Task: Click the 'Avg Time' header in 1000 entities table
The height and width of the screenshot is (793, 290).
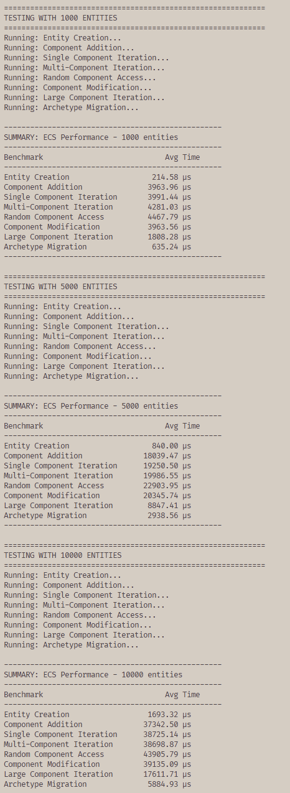Action: [182, 157]
